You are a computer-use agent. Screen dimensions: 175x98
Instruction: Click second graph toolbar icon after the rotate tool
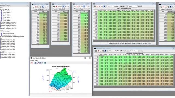pyautogui.click(x=40, y=63)
